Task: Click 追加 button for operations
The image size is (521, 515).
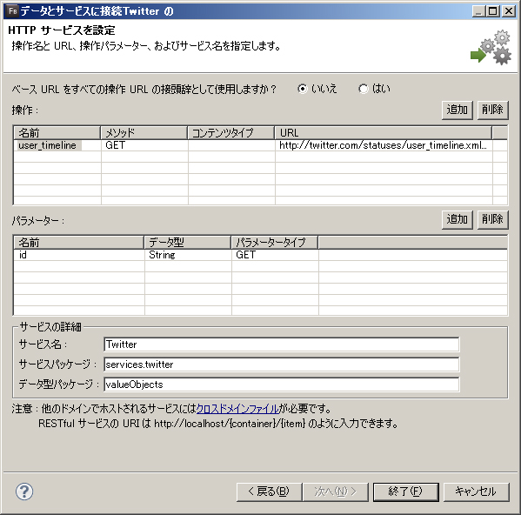Action: 458,110
